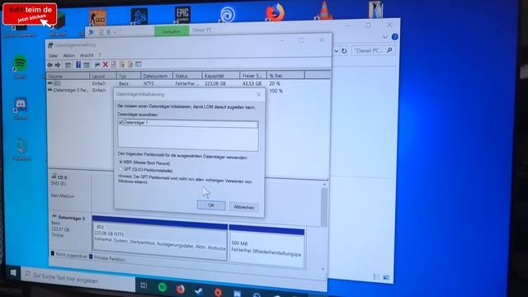Sort by the Volume column header
528x297 pixels.
(x=68, y=77)
